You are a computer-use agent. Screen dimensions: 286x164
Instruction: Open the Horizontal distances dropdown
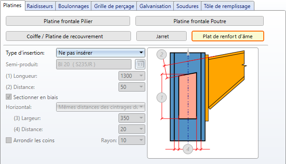(x=101, y=107)
